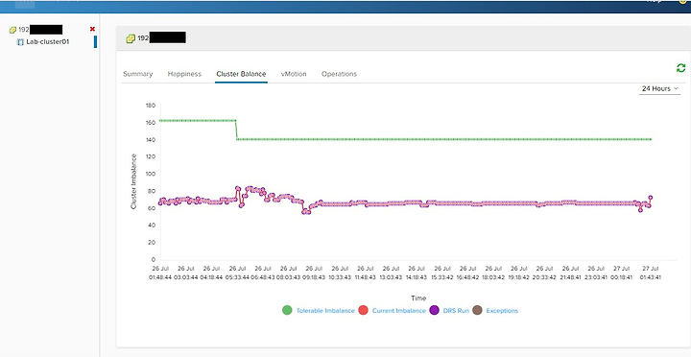The image size is (691, 357).
Task: Click the Cluster Imbalance axis title
Action: (x=133, y=181)
